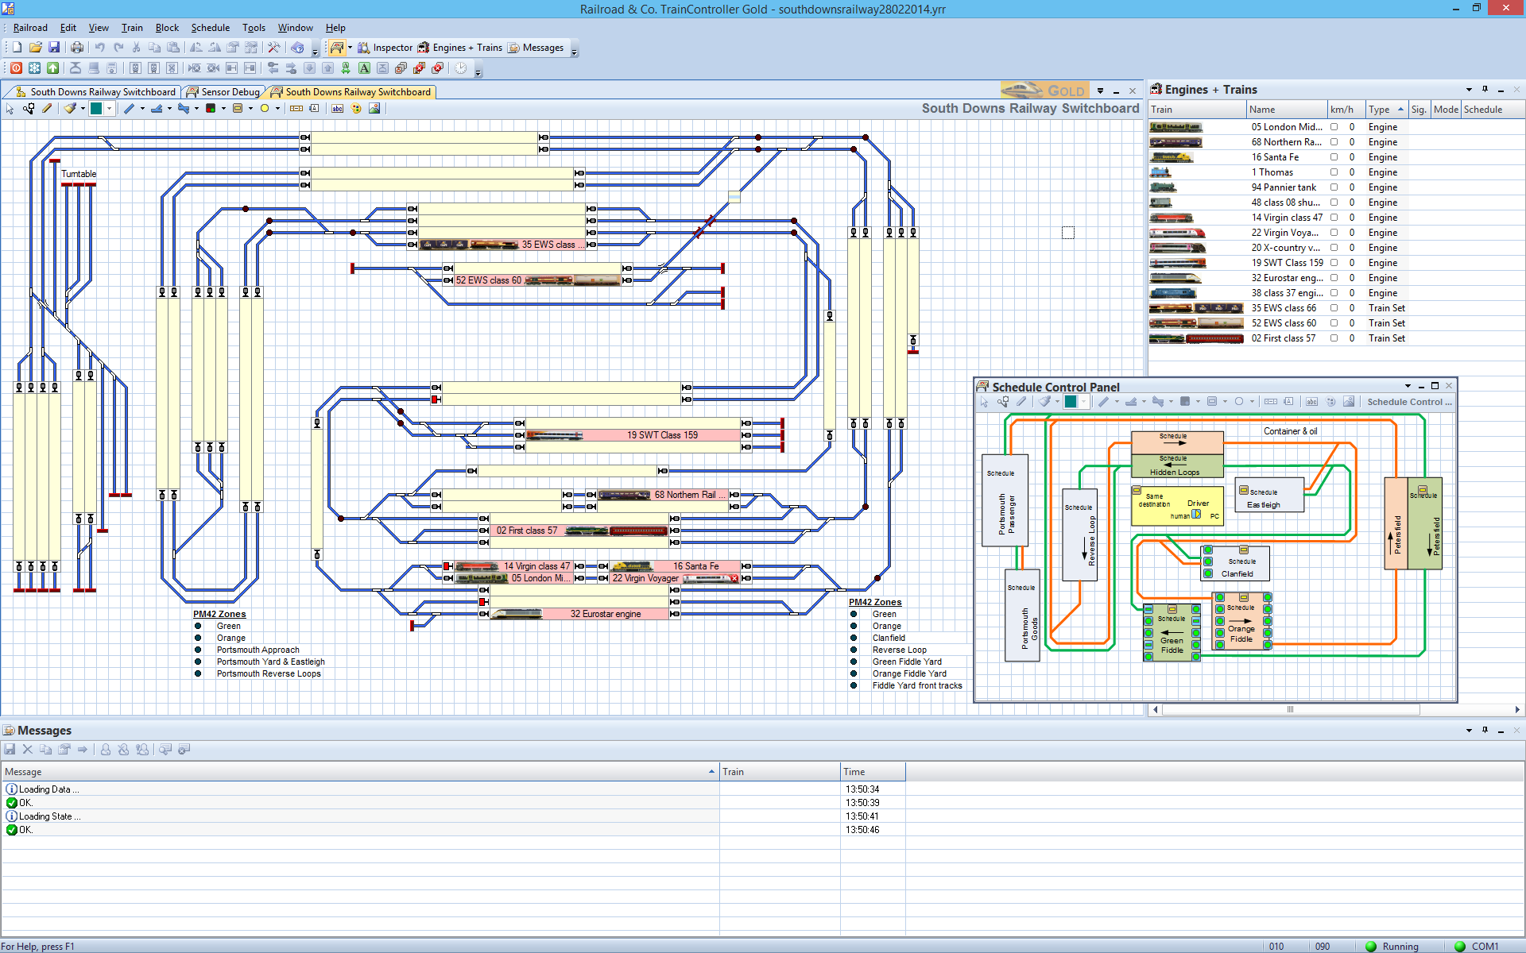The height and width of the screenshot is (953, 1526).
Task: Select the text label 'abc' tool
Action: point(337,109)
